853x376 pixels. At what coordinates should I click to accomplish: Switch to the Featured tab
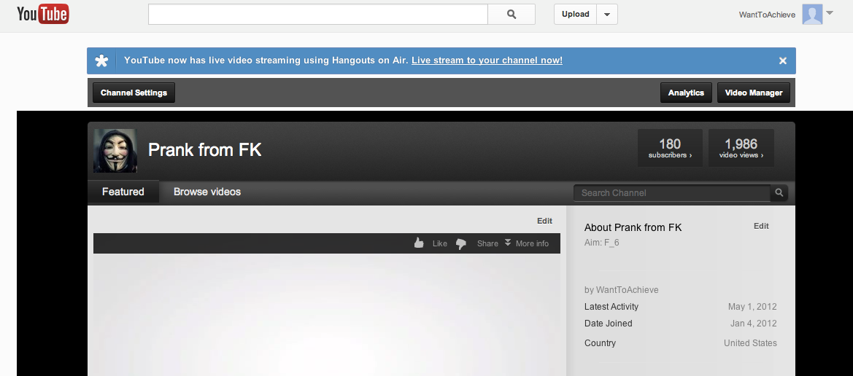(x=123, y=192)
